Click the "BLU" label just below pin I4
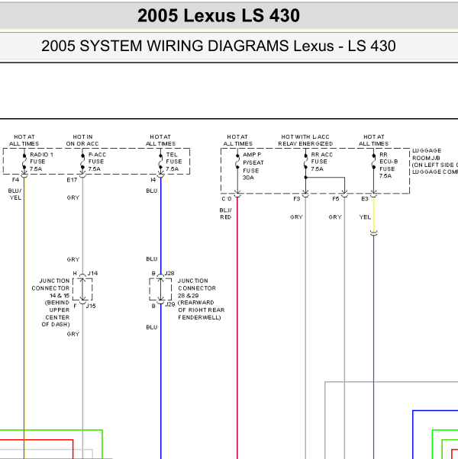Image resolution: width=458 pixels, height=459 pixels. click(152, 191)
